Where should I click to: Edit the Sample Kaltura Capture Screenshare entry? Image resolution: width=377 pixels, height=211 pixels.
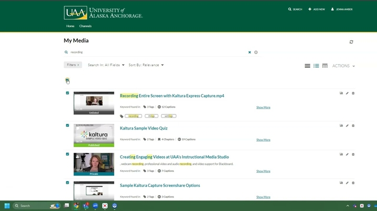click(347, 183)
